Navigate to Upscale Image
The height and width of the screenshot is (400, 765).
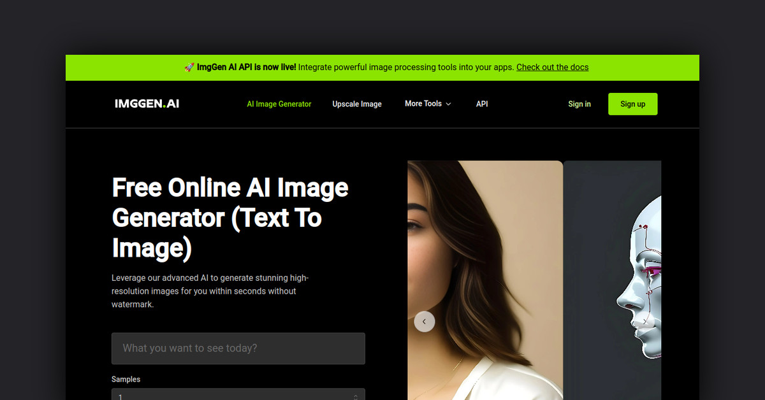357,104
